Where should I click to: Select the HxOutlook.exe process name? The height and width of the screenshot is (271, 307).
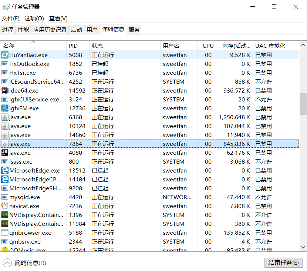pyautogui.click(x=29, y=64)
